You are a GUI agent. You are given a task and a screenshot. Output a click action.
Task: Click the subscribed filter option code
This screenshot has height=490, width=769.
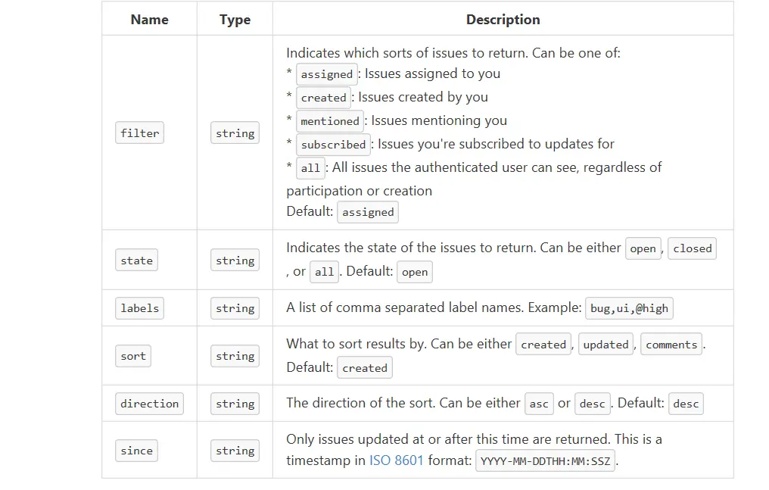(333, 145)
